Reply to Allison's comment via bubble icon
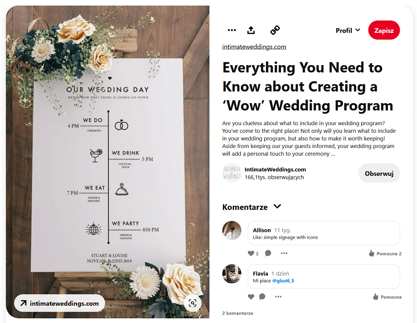This screenshot has height=323, width=417. tap(268, 253)
